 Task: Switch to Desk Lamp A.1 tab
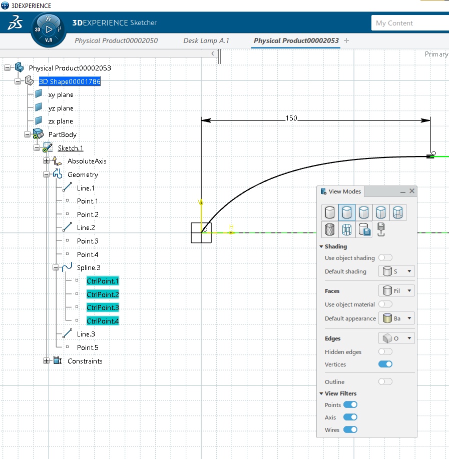(206, 40)
